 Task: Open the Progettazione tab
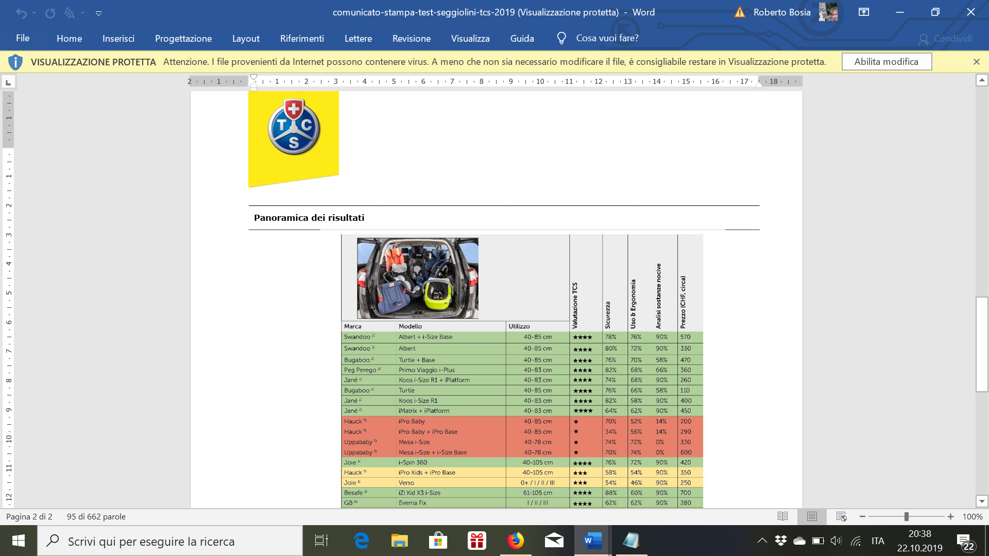click(x=183, y=38)
